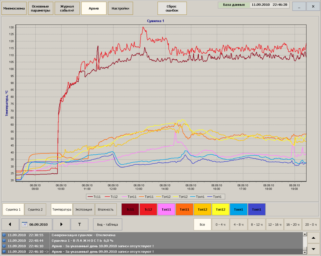Show Влажность chart
The height and width of the screenshot is (256, 321).
click(x=106, y=209)
